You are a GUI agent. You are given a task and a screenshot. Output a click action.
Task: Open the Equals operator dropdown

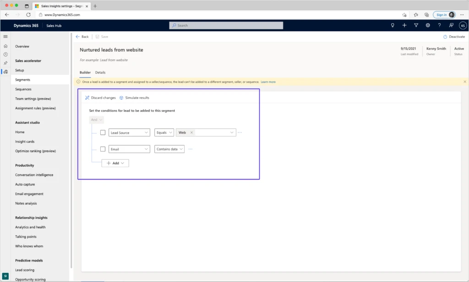[x=164, y=132]
